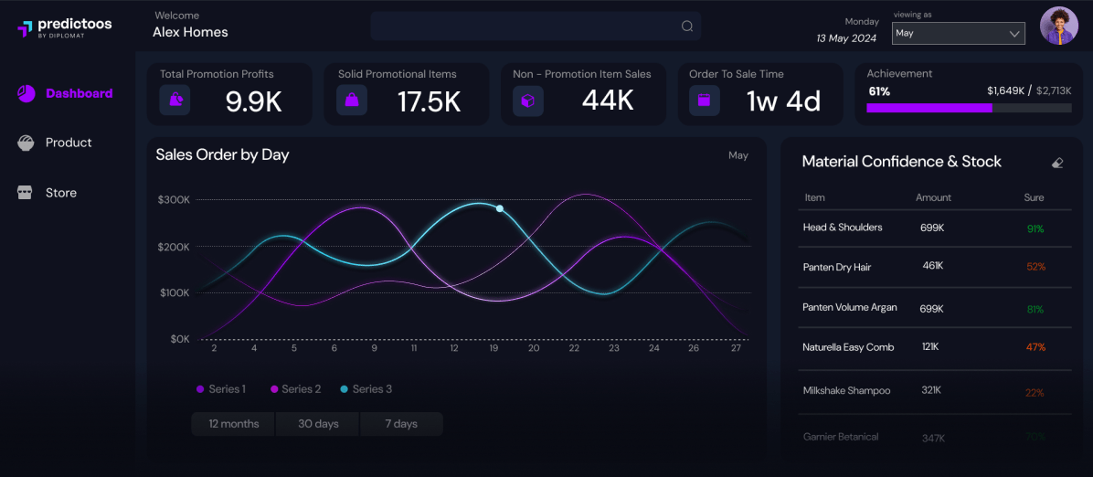Click the search magnifier icon
This screenshot has width=1093, height=477.
(687, 26)
